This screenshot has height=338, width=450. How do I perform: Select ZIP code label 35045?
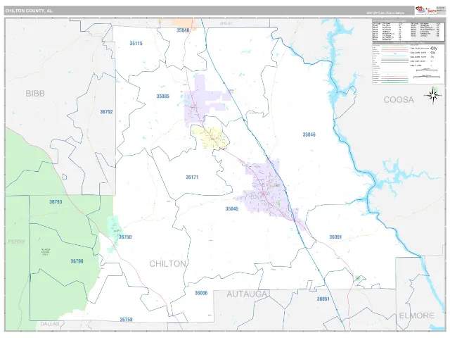[232, 209]
